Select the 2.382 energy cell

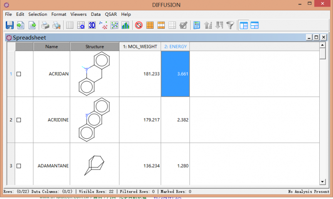[x=175, y=120]
